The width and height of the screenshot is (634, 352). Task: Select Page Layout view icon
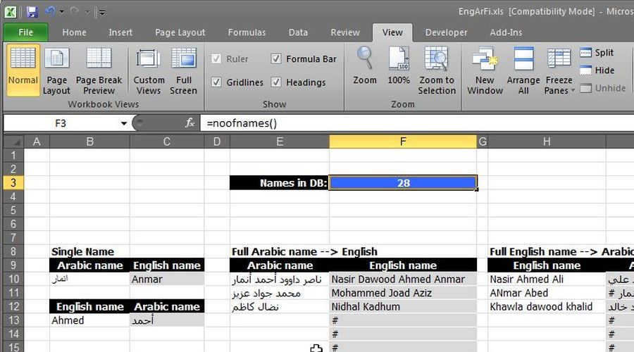[56, 70]
